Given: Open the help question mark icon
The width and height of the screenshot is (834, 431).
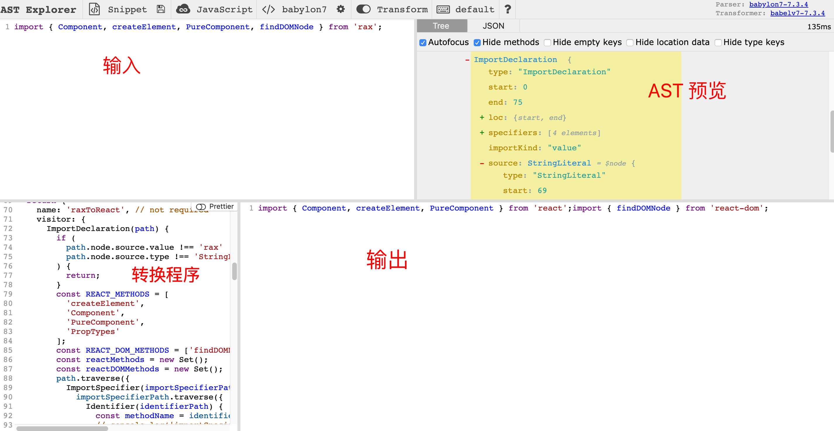Looking at the screenshot, I should pyautogui.click(x=508, y=9).
